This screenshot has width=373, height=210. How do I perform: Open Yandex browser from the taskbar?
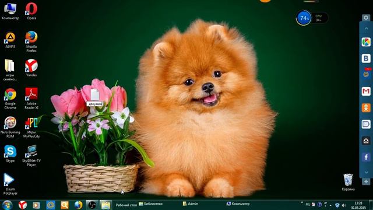coord(23,205)
